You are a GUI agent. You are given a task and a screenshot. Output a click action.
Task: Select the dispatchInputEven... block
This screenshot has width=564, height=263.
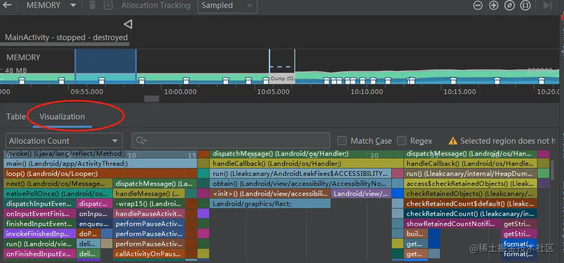coord(40,204)
